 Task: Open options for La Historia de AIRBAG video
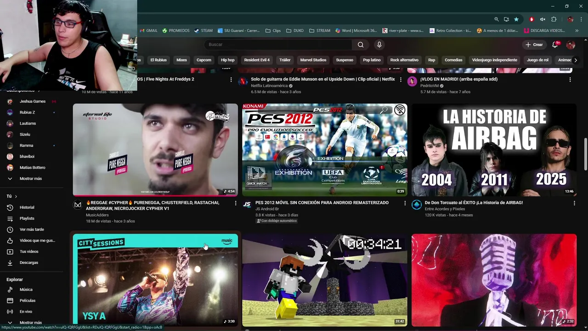[574, 203]
